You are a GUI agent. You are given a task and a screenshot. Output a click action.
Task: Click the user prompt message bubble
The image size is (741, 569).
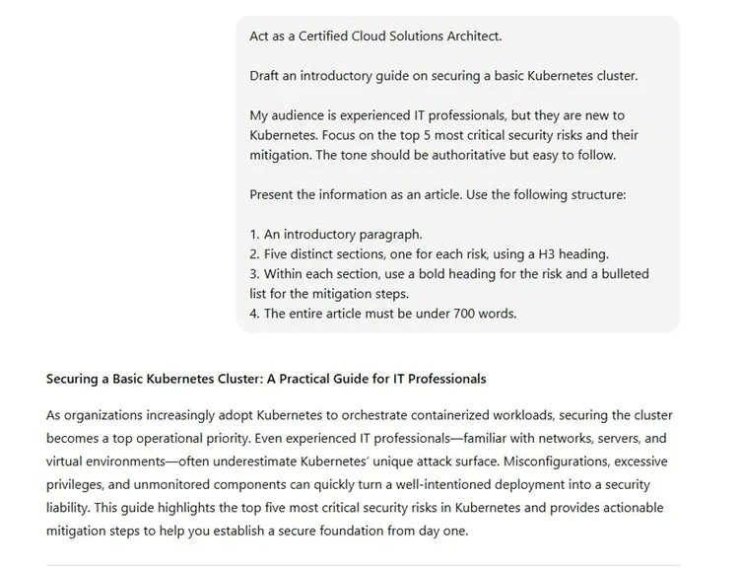[x=457, y=175]
